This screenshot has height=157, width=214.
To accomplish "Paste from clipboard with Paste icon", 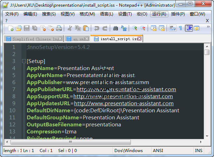I will pyautogui.click(x=86, y=28).
